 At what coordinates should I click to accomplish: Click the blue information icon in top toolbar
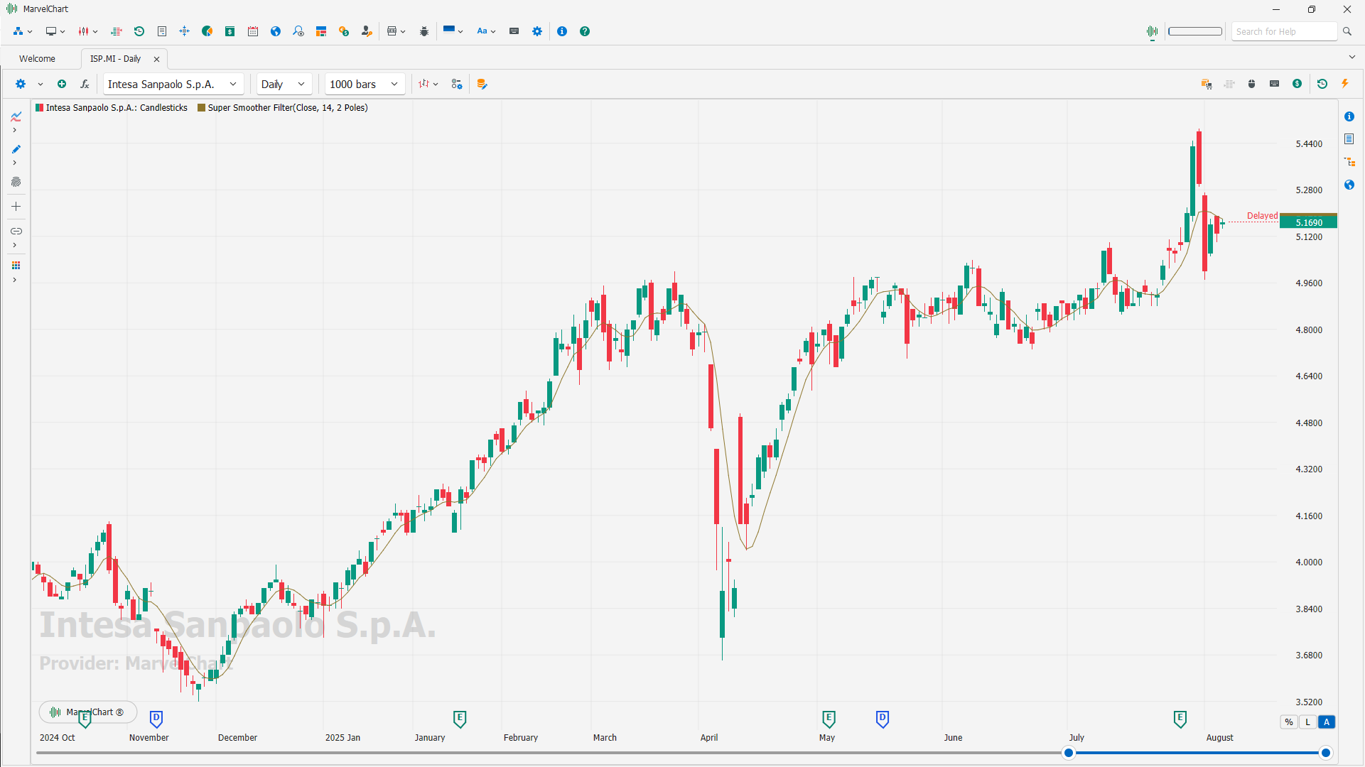point(562,31)
